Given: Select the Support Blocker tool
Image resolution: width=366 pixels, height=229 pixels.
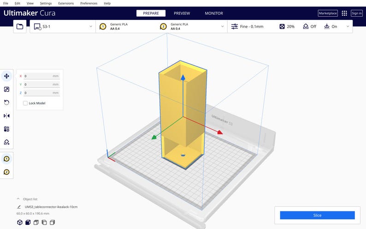Looking at the screenshot, I should tap(6, 142).
